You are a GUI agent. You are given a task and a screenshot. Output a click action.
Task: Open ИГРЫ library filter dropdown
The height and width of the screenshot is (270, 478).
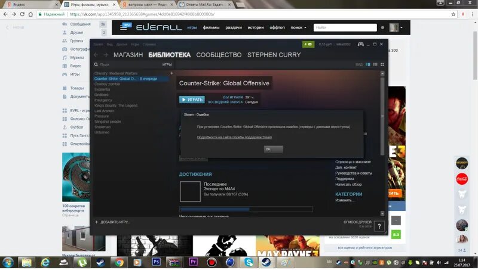(167, 64)
